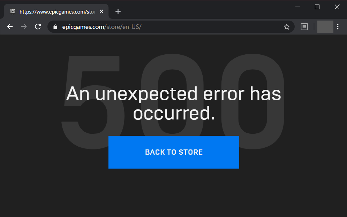
Task: Close the browser window
Action: (337, 7)
